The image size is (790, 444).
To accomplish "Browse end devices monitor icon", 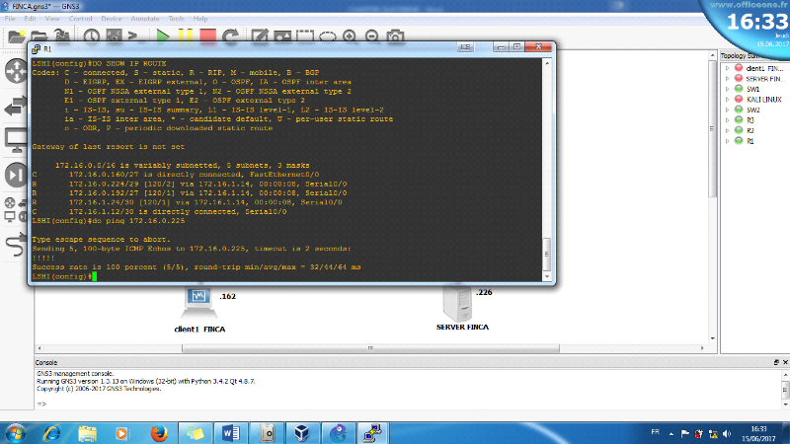I will point(16,140).
